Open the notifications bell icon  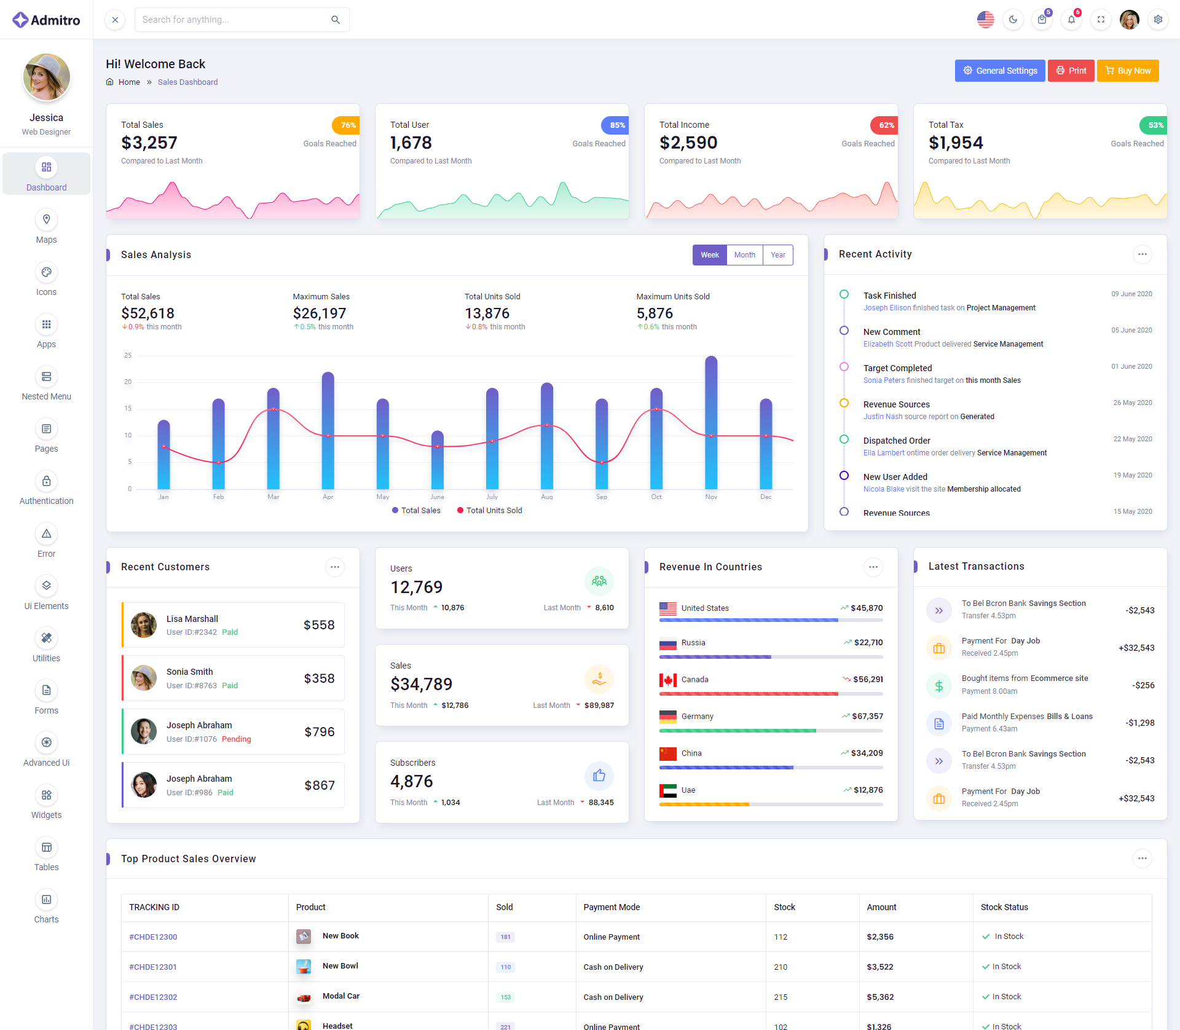click(x=1071, y=20)
